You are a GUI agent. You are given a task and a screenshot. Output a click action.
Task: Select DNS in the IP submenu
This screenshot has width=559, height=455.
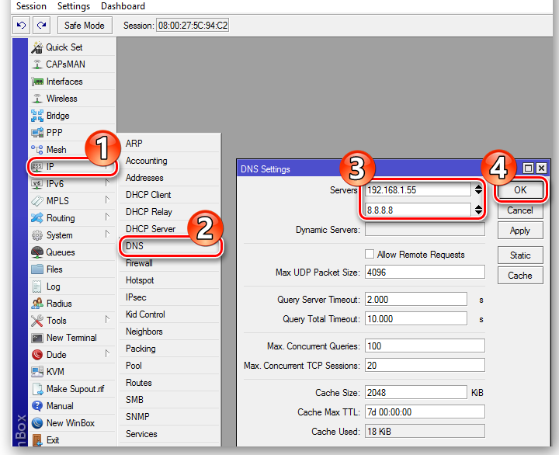(x=170, y=246)
